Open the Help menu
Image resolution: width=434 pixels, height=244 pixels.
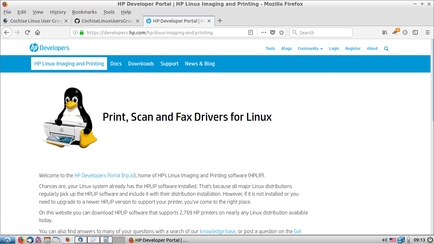coord(126,12)
